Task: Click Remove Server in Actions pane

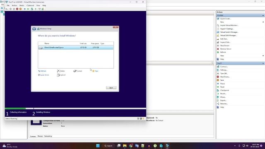Action: [226, 49]
